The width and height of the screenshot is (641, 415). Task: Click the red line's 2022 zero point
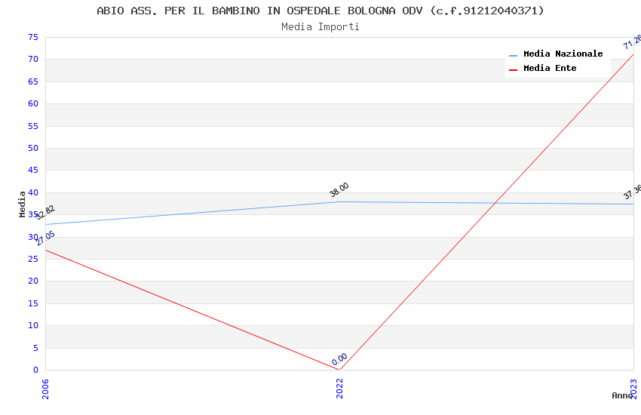pos(339,370)
